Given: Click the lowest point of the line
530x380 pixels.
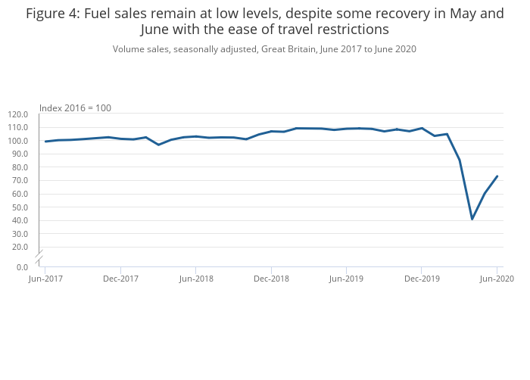Looking at the screenshot, I should click(472, 219).
